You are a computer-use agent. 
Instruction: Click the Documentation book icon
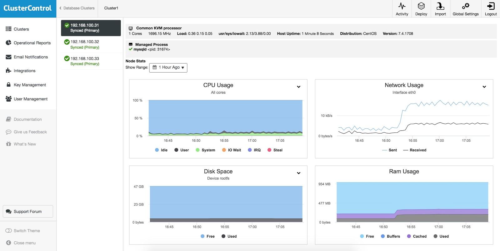point(8,119)
